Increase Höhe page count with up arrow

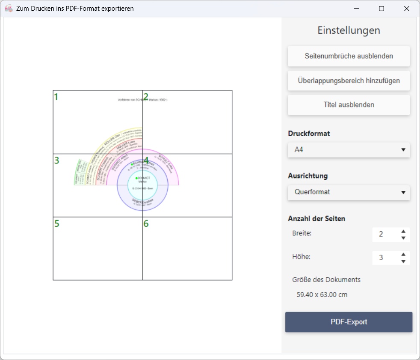point(403,254)
